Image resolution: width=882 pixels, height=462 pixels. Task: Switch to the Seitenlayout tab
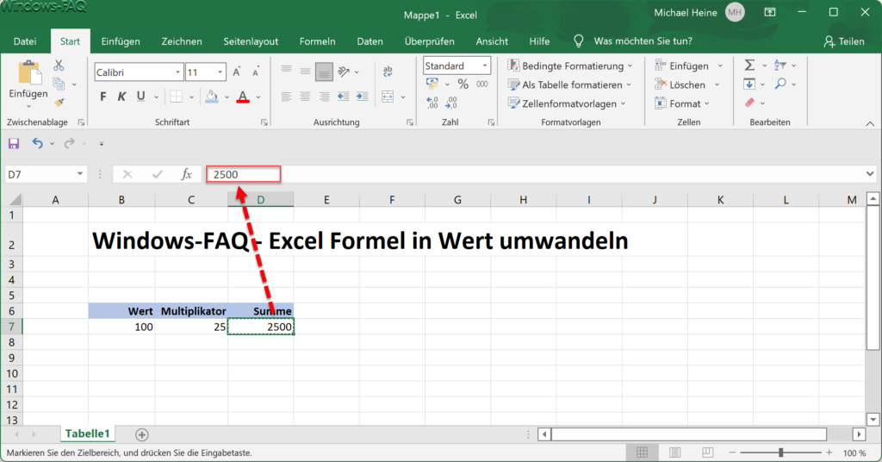(x=251, y=41)
